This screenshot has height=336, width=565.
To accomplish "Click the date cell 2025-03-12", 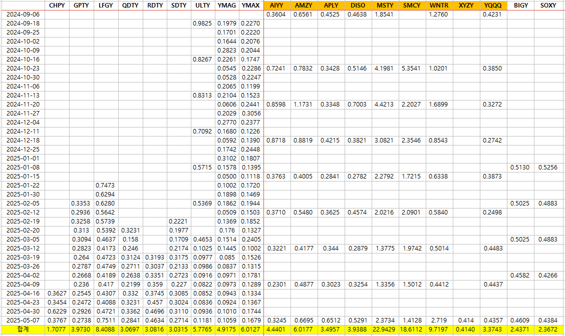I will tap(23, 248).
